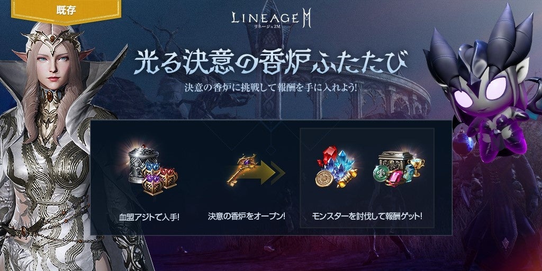Select the pink gemstone reward
This screenshot has height=271, width=542.
(x=395, y=178)
